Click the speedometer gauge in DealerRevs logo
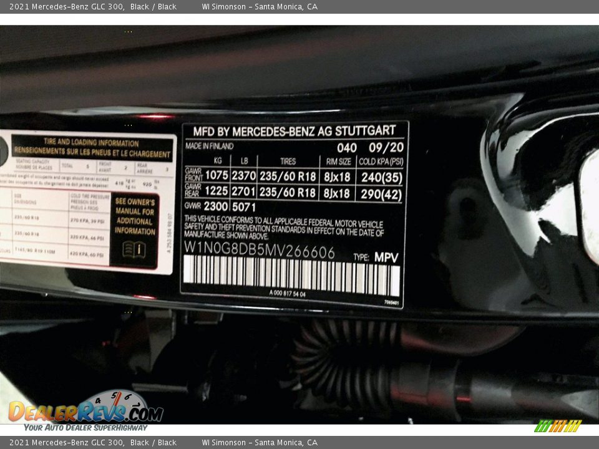 pyautogui.click(x=116, y=400)
